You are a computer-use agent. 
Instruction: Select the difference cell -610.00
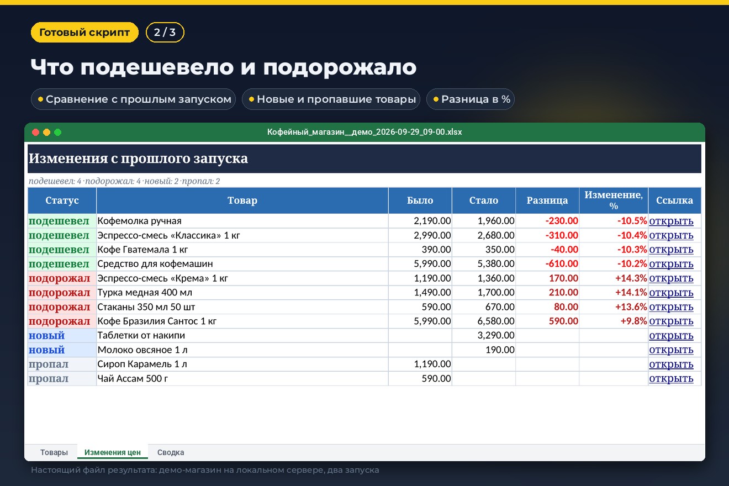pyautogui.click(x=547, y=264)
